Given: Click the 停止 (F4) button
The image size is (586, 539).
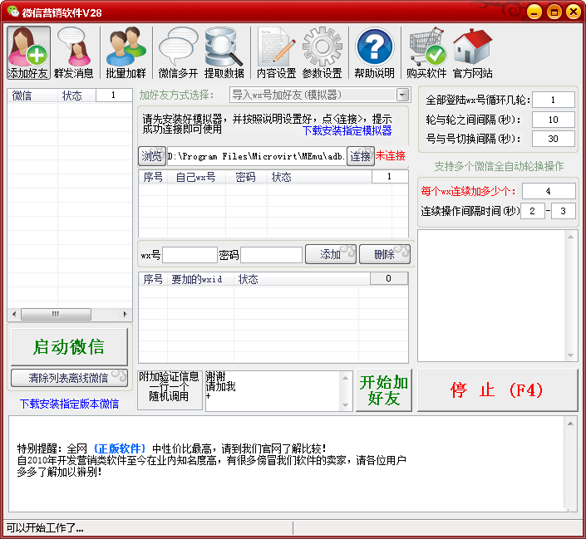Looking at the screenshot, I should 497,390.
